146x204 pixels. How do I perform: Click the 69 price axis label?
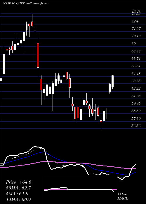pyautogui.click(x=134, y=44)
